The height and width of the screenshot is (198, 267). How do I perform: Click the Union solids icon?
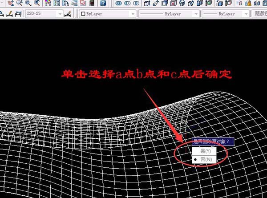coord(119,3)
